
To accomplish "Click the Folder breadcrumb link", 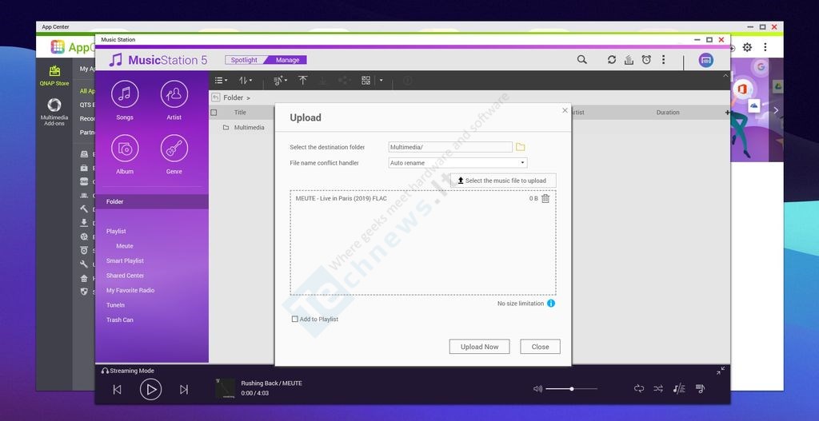I will (x=233, y=97).
